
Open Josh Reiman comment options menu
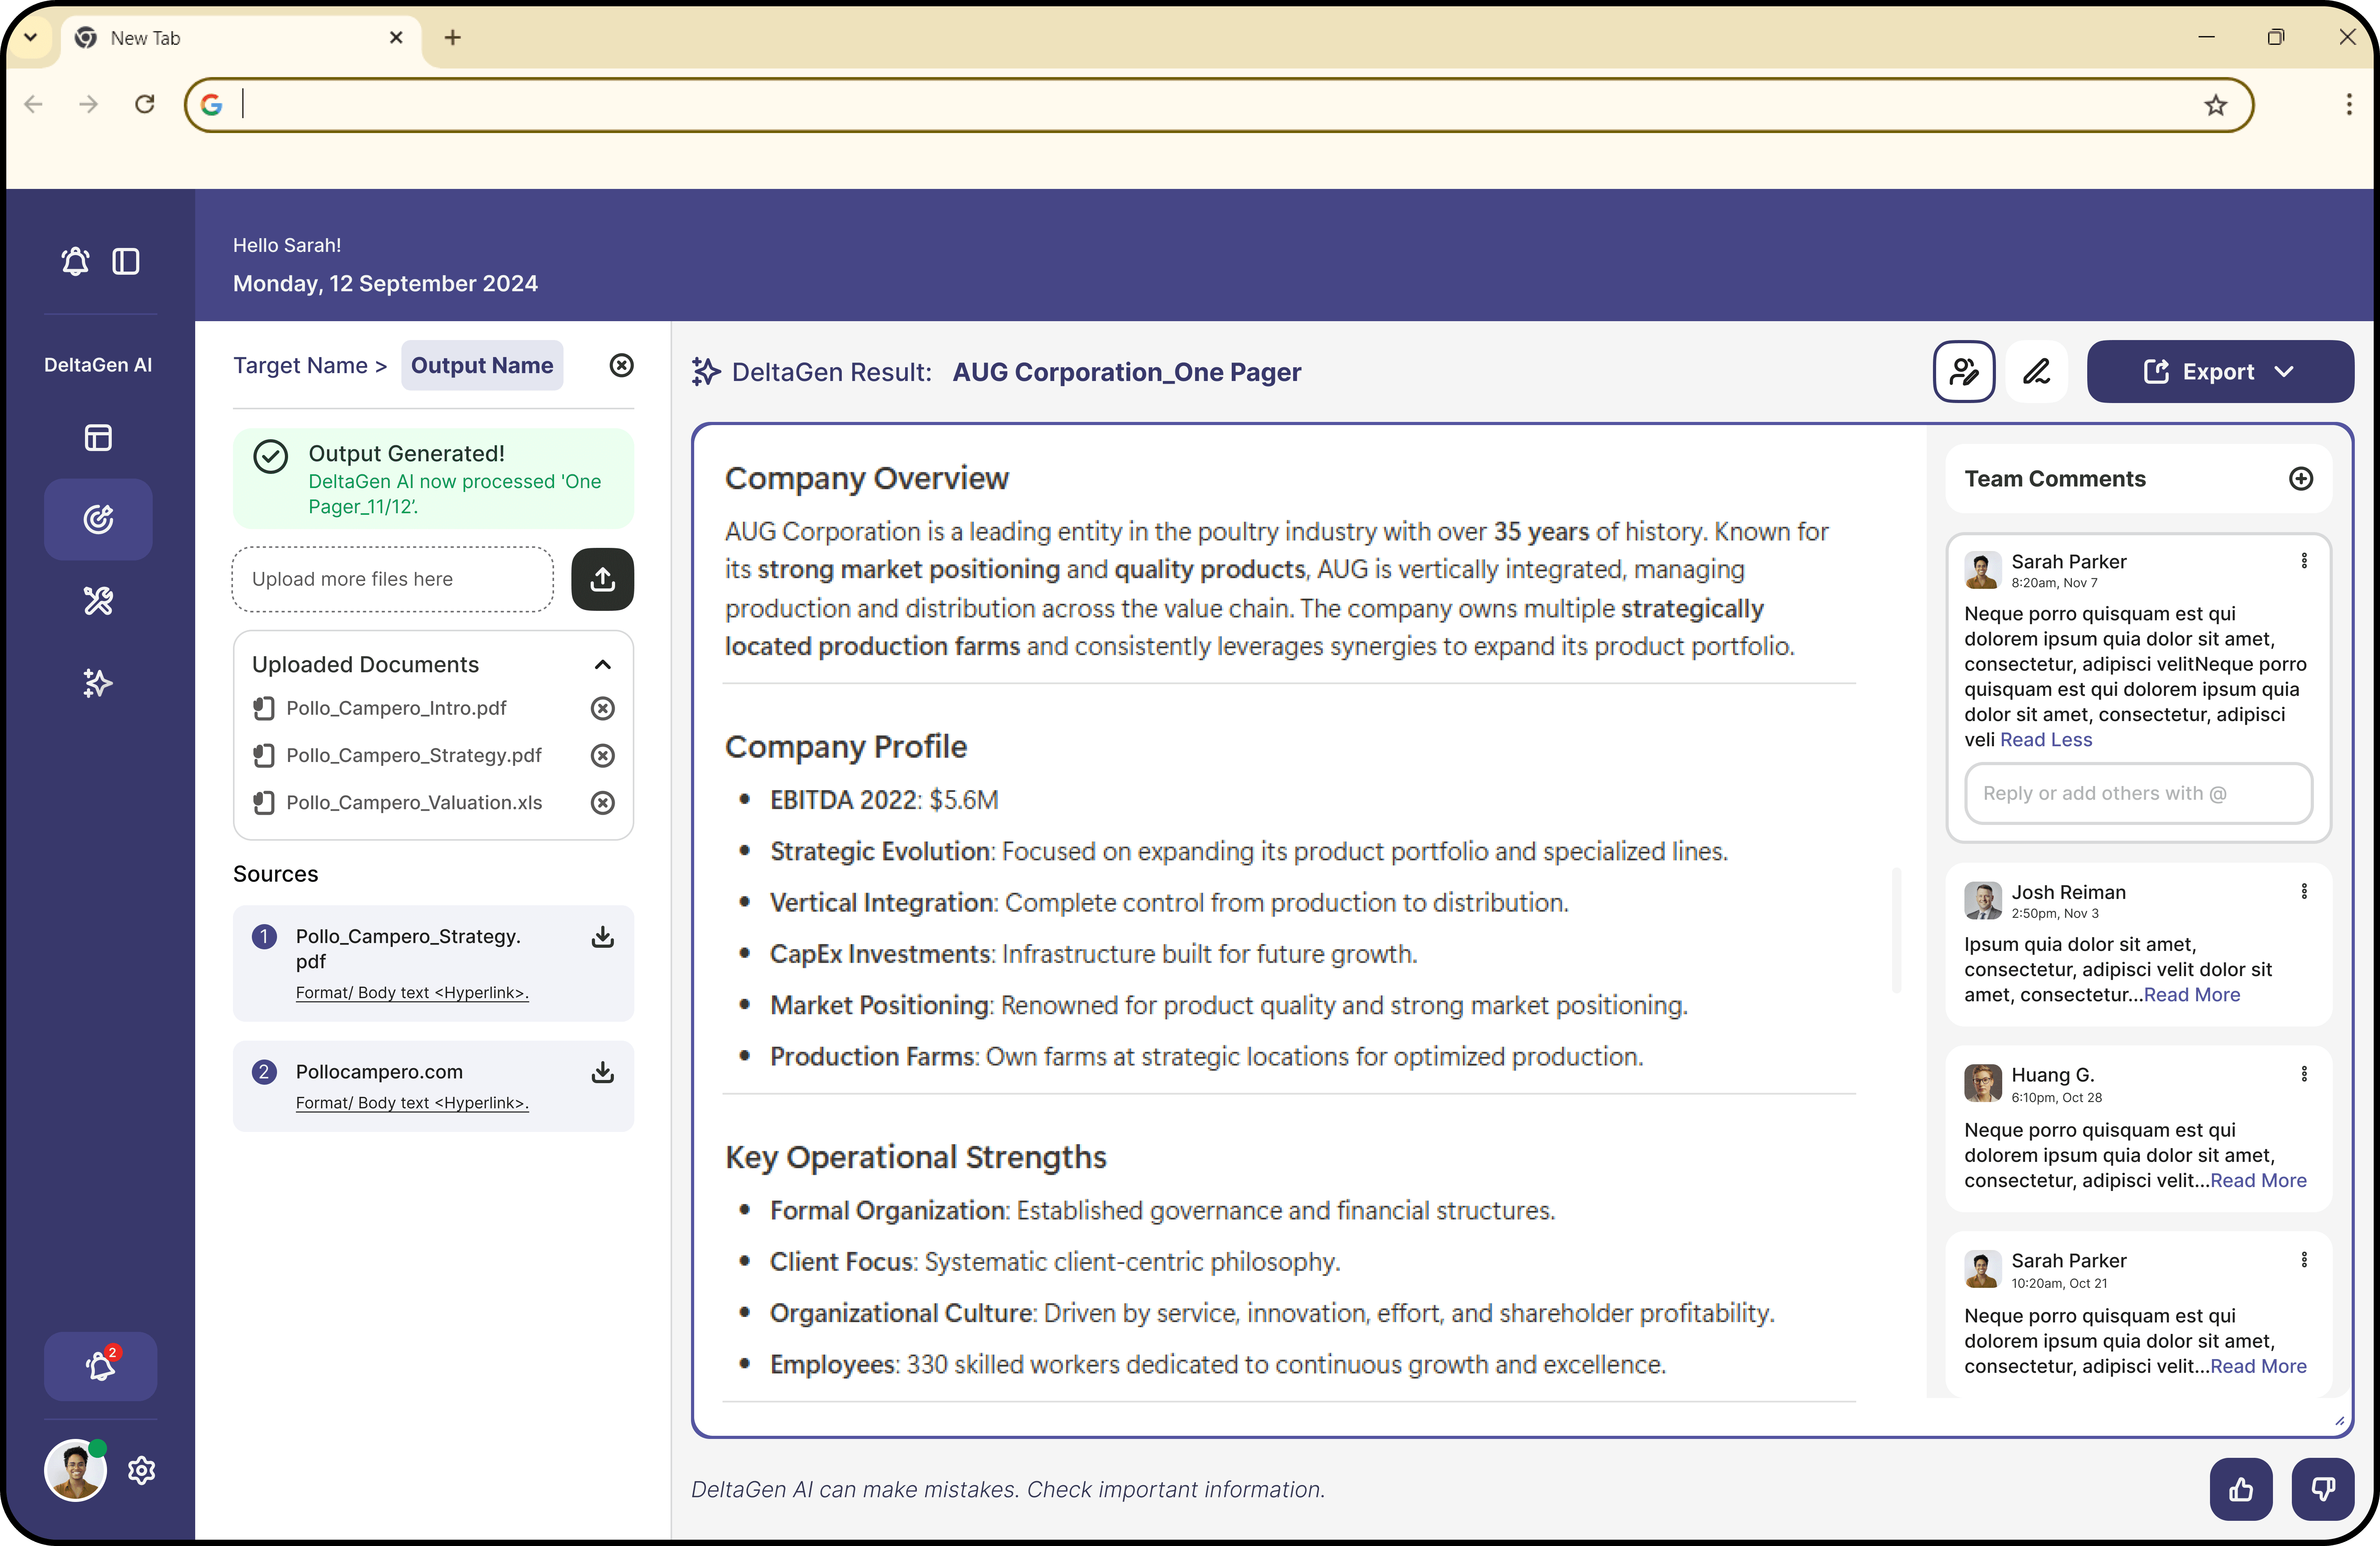(2304, 891)
